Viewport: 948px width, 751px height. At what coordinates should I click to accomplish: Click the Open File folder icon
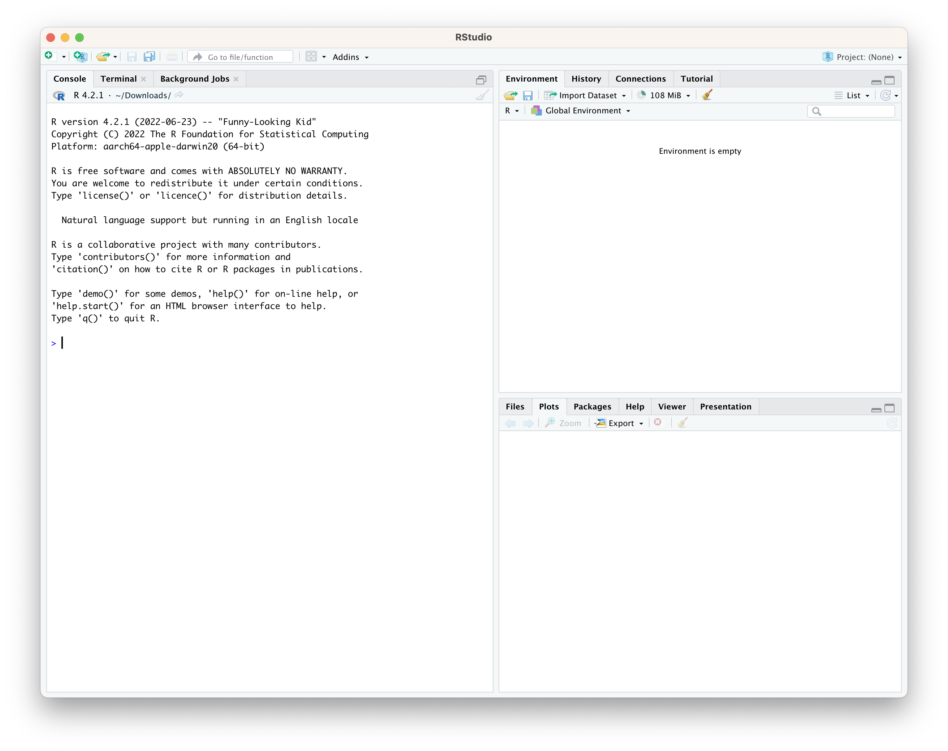pyautogui.click(x=103, y=57)
